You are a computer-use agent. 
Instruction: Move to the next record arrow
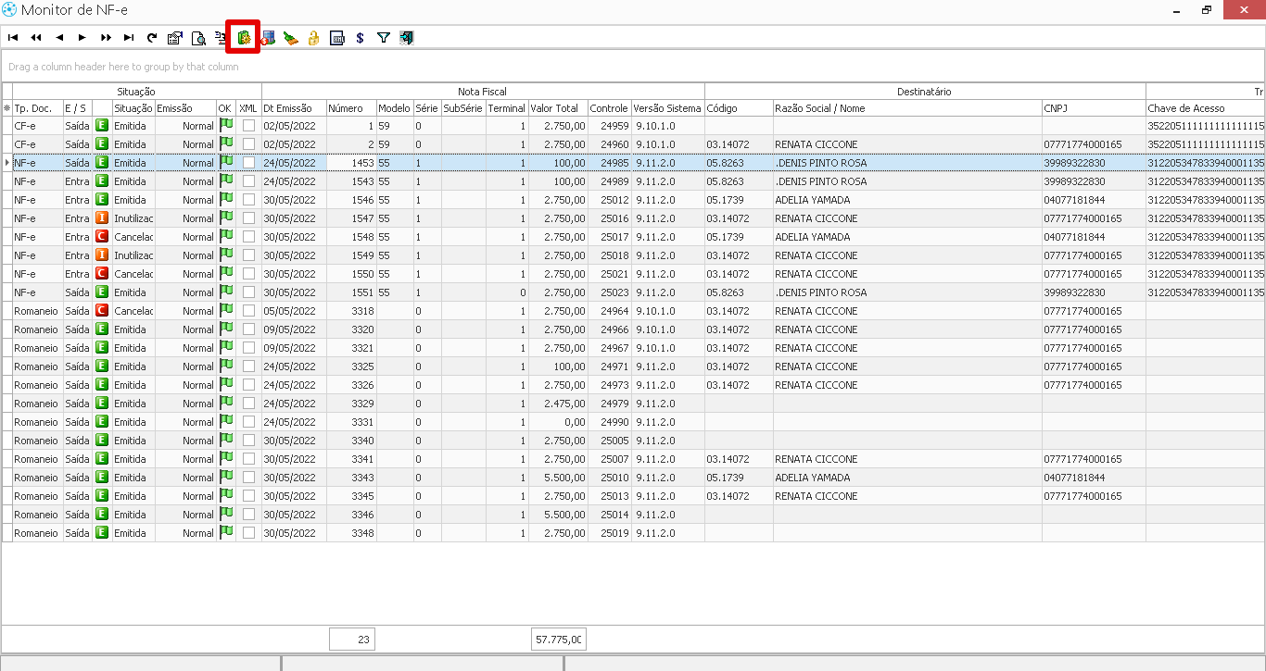[x=82, y=38]
